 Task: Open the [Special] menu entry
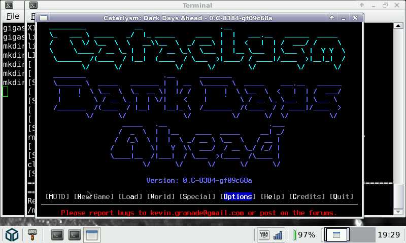(x=197, y=196)
